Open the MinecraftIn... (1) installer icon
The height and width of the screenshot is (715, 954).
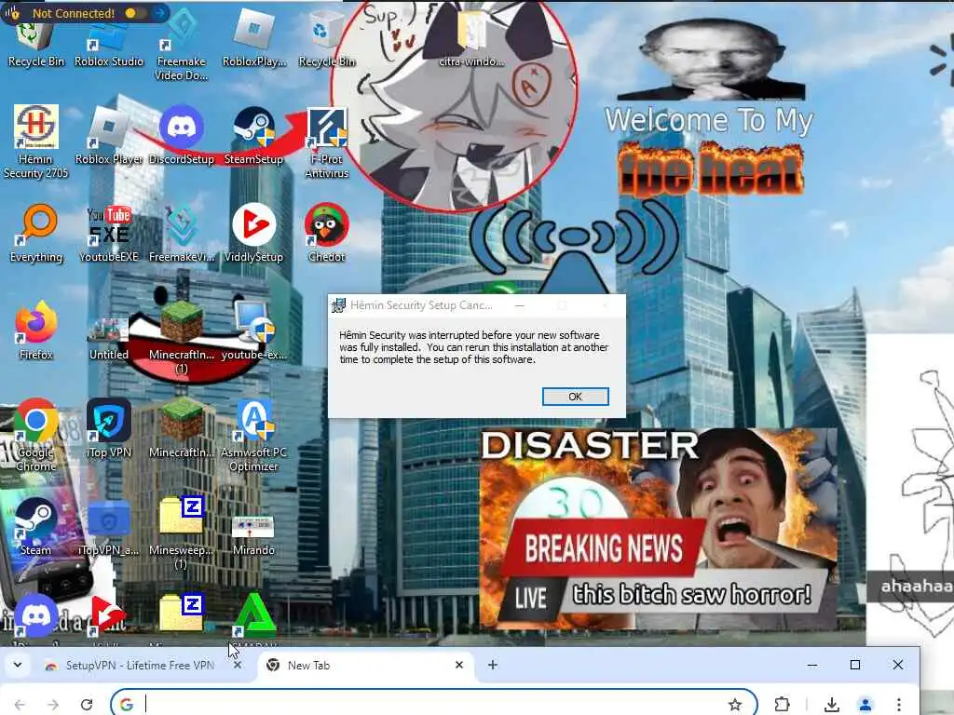click(x=182, y=338)
